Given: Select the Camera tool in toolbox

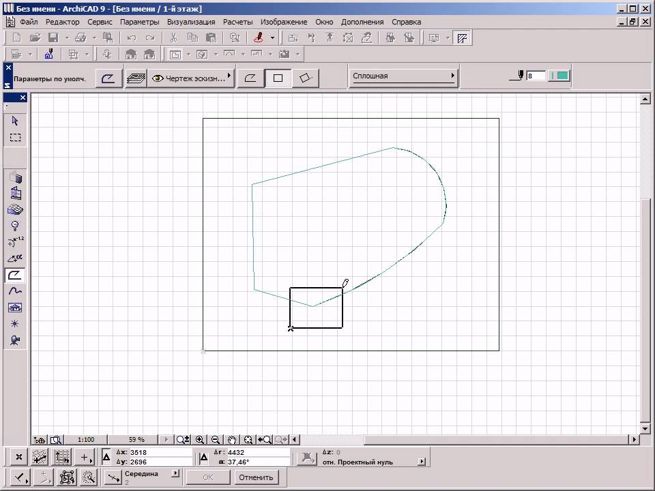Looking at the screenshot, I should tap(15, 340).
